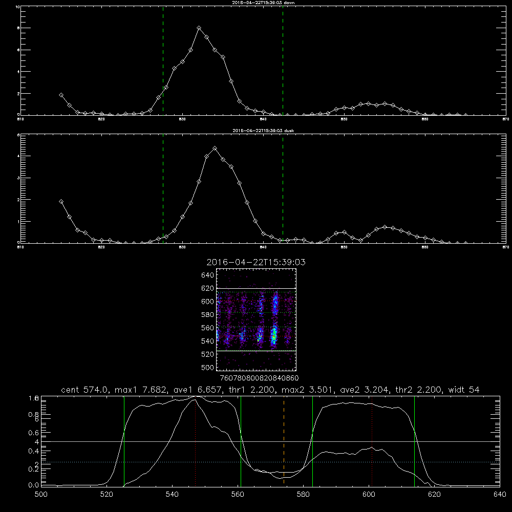Click the dusk plot title text
The image size is (512, 512).
[263, 131]
